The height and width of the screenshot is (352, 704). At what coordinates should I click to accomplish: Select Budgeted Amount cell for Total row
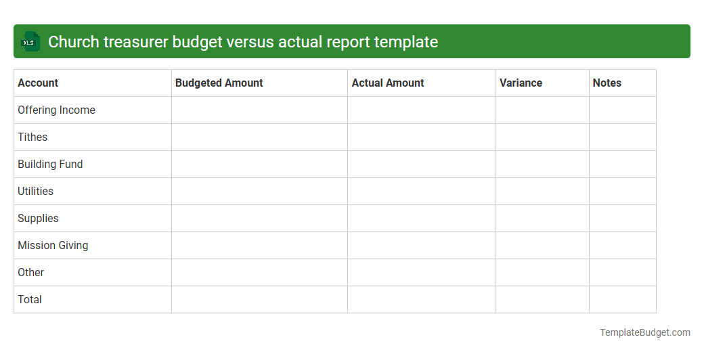pyautogui.click(x=259, y=299)
